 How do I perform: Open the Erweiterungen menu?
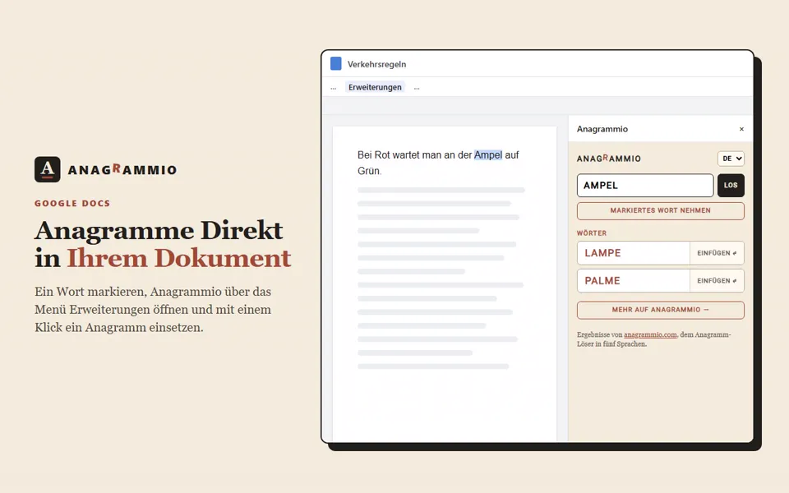pyautogui.click(x=375, y=87)
